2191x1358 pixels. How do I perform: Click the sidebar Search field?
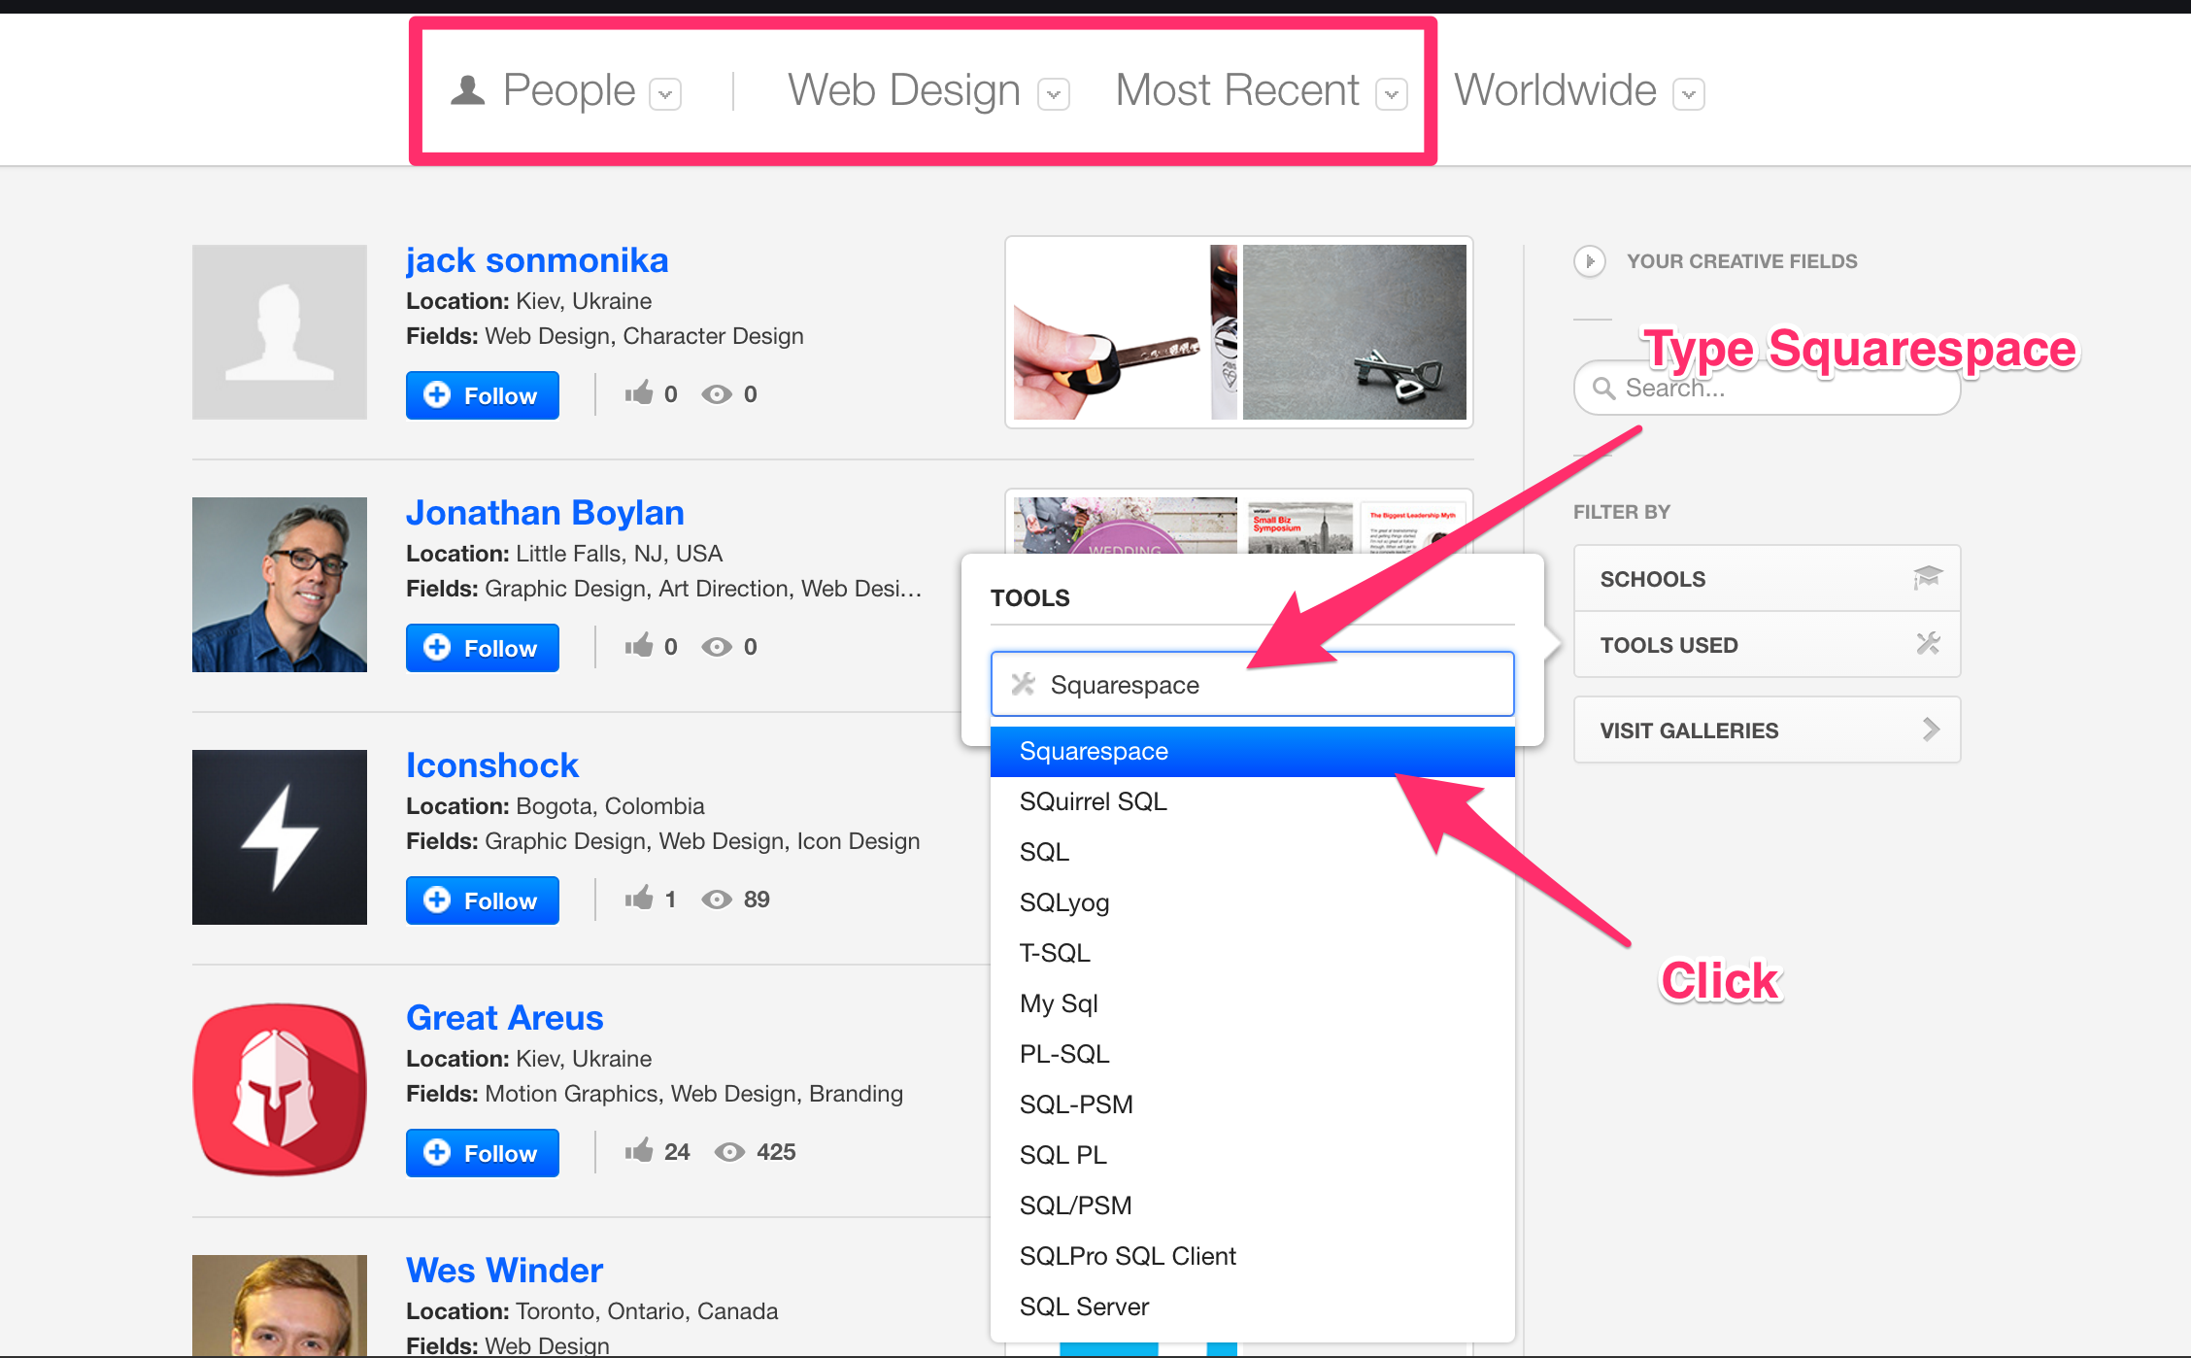[x=1767, y=389]
